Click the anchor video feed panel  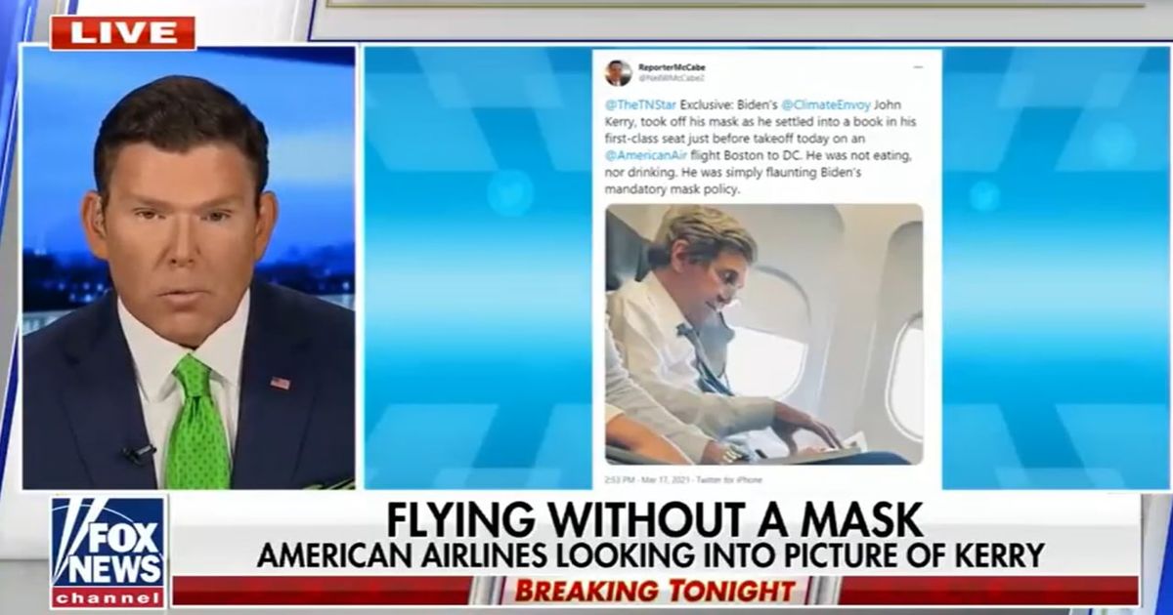[x=189, y=267]
